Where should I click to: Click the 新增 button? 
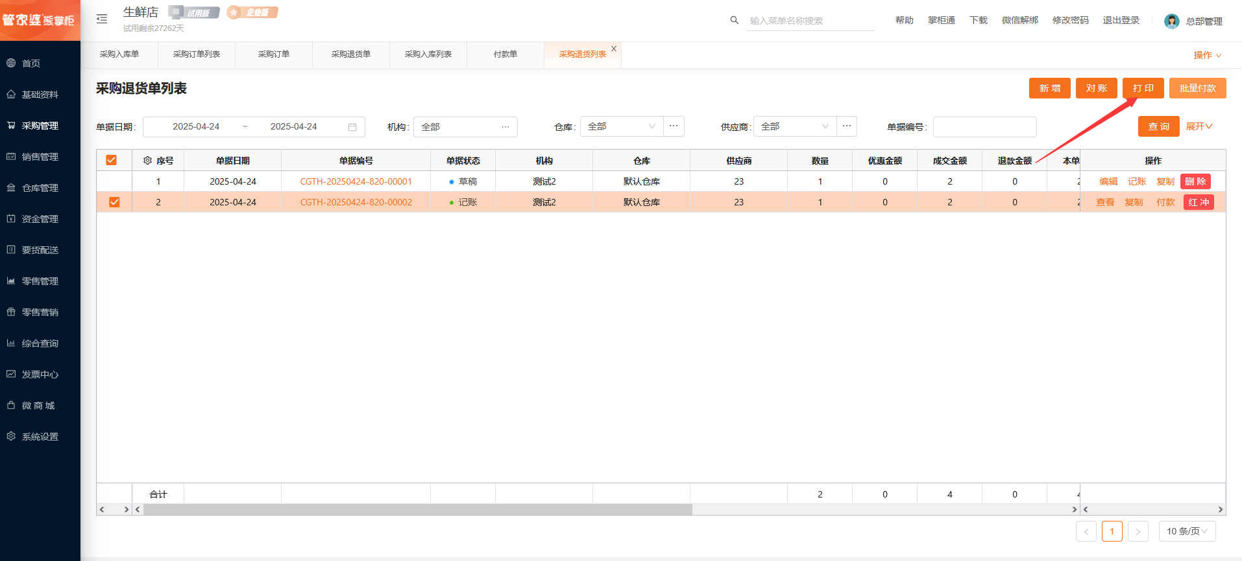[1050, 88]
